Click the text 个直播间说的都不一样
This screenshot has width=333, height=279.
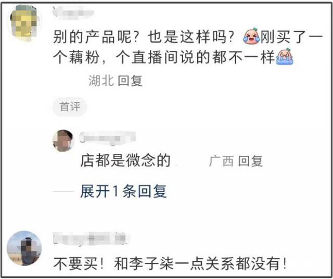(x=195, y=57)
